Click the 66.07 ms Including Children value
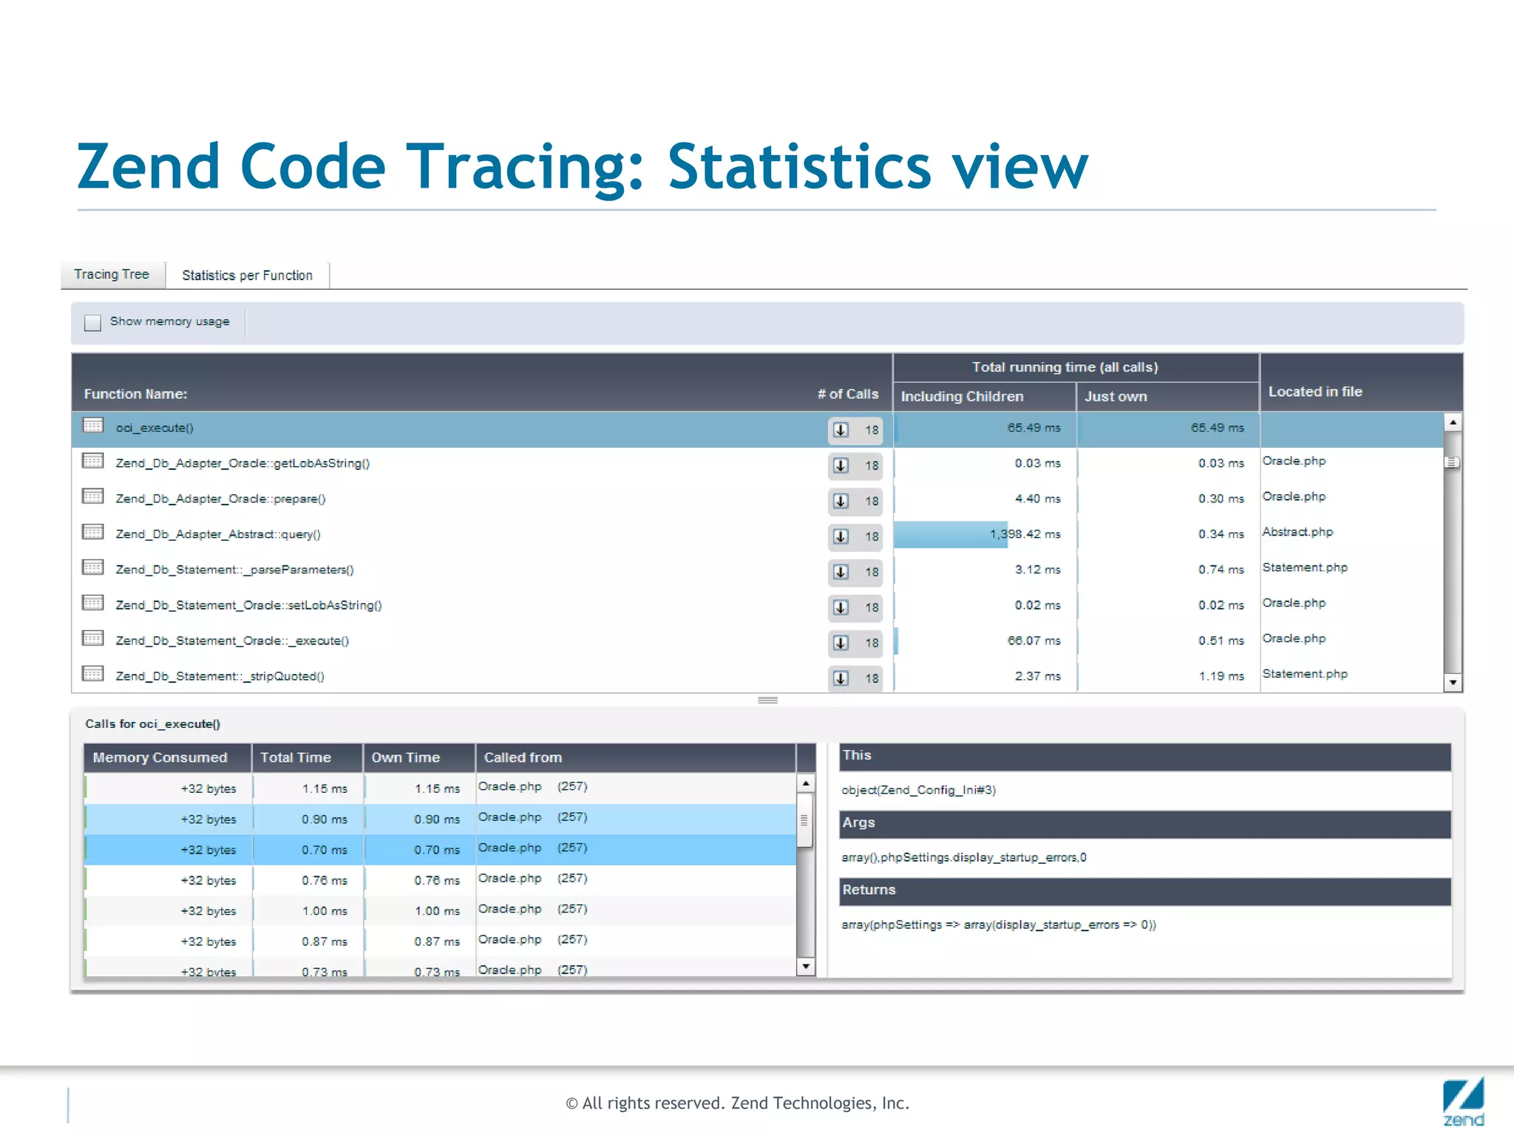The width and height of the screenshot is (1514, 1135). (1033, 641)
